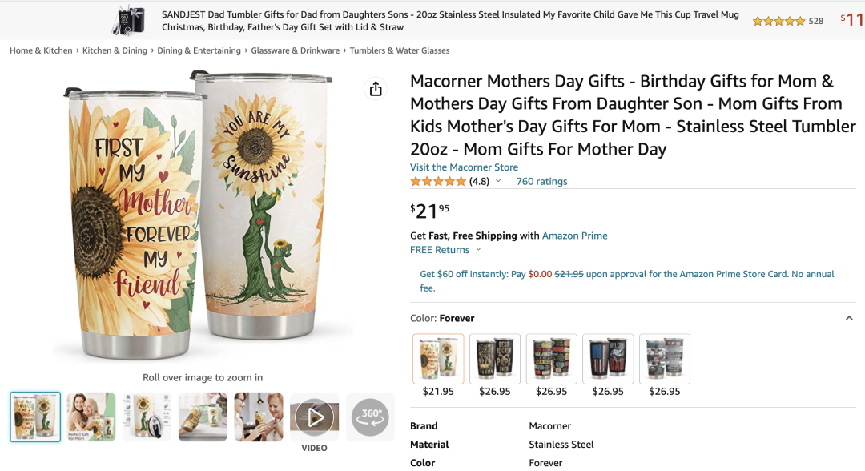Image resolution: width=865 pixels, height=471 pixels.
Task: Open the rating breakdown dropdown arrow
Action: (x=498, y=182)
